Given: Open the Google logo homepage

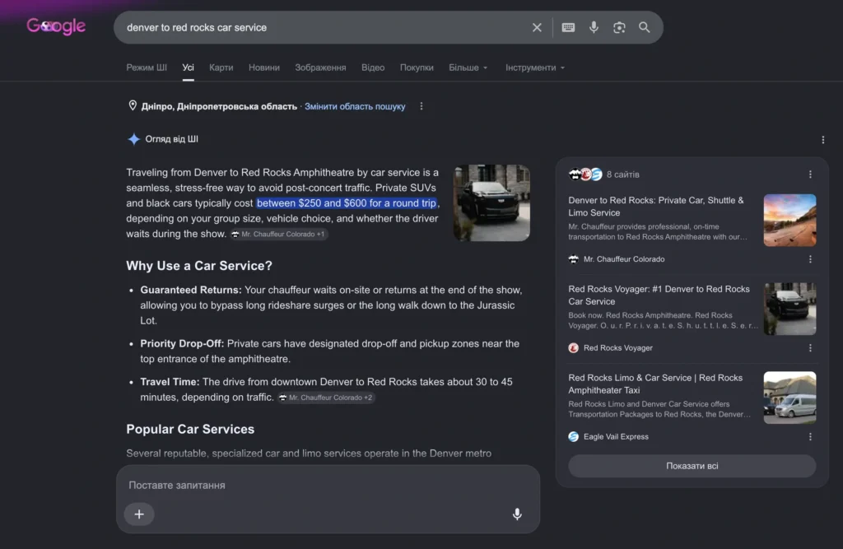Looking at the screenshot, I should tap(57, 26).
